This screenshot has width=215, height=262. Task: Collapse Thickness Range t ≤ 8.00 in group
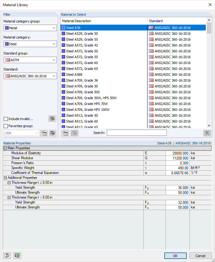click(x=9, y=183)
